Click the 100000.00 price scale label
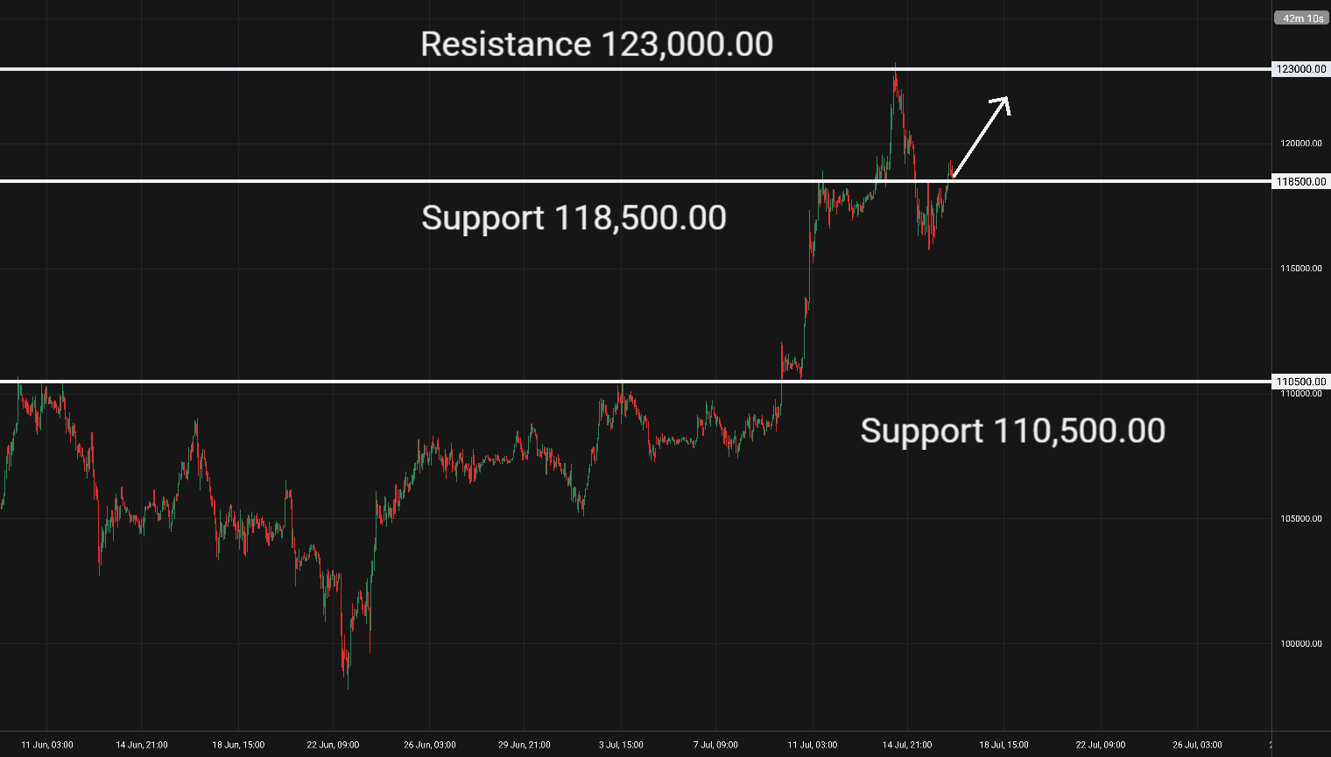The width and height of the screenshot is (1331, 757). click(x=1300, y=644)
